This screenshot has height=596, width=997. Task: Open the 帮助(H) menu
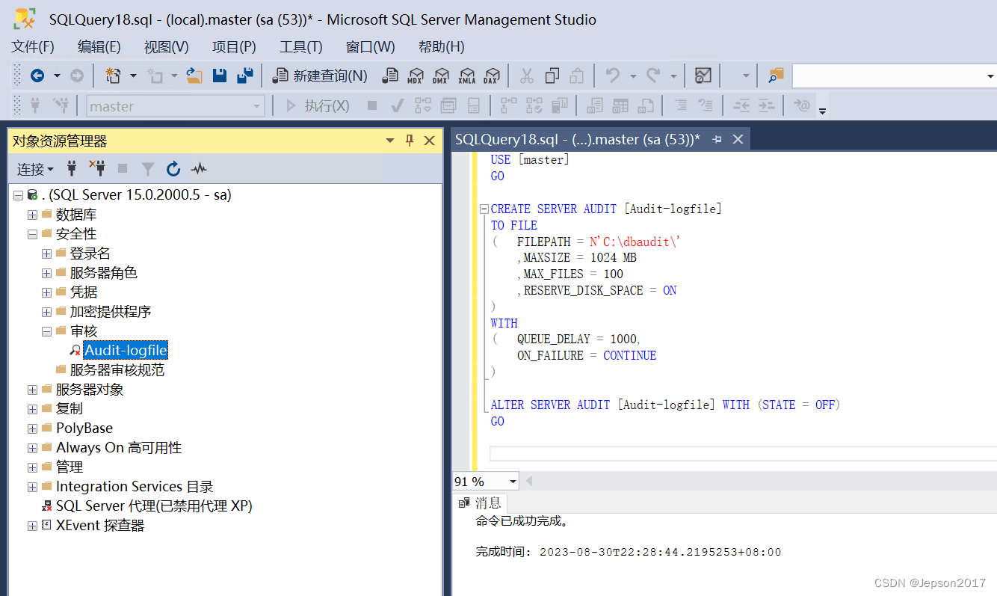pyautogui.click(x=442, y=46)
